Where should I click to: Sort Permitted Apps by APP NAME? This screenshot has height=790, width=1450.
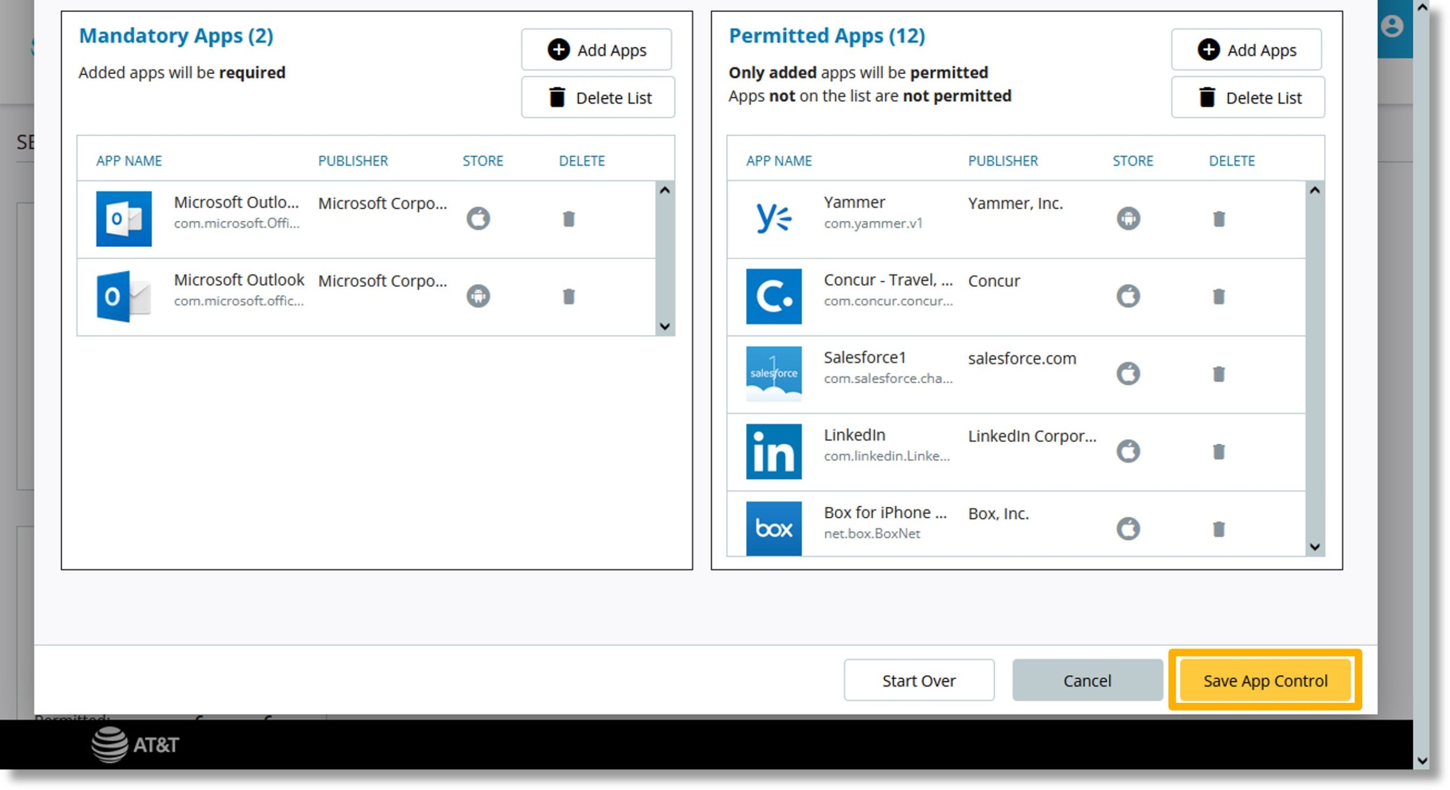pos(779,161)
